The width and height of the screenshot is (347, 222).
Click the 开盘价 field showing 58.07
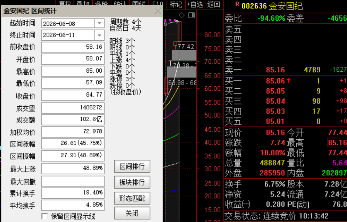[x=73, y=59]
